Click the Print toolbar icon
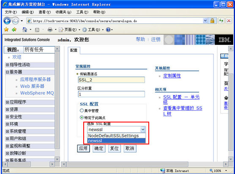235x174 pixels. pyautogui.click(x=50, y=30)
